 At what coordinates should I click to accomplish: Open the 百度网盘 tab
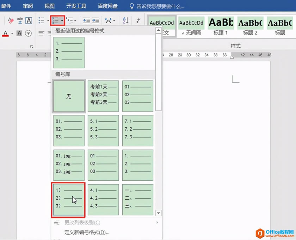[108, 6]
